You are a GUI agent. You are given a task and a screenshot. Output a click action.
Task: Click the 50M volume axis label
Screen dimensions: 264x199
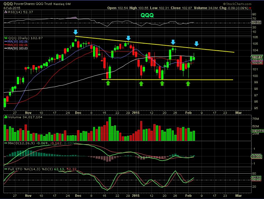click(256, 126)
